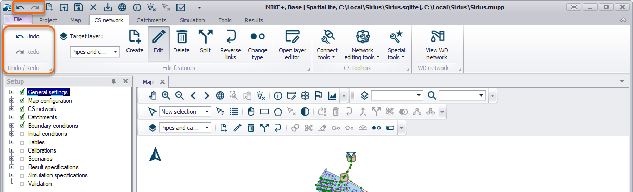Go to next extent with right chevron
The image size is (633, 192).
[x=207, y=95]
